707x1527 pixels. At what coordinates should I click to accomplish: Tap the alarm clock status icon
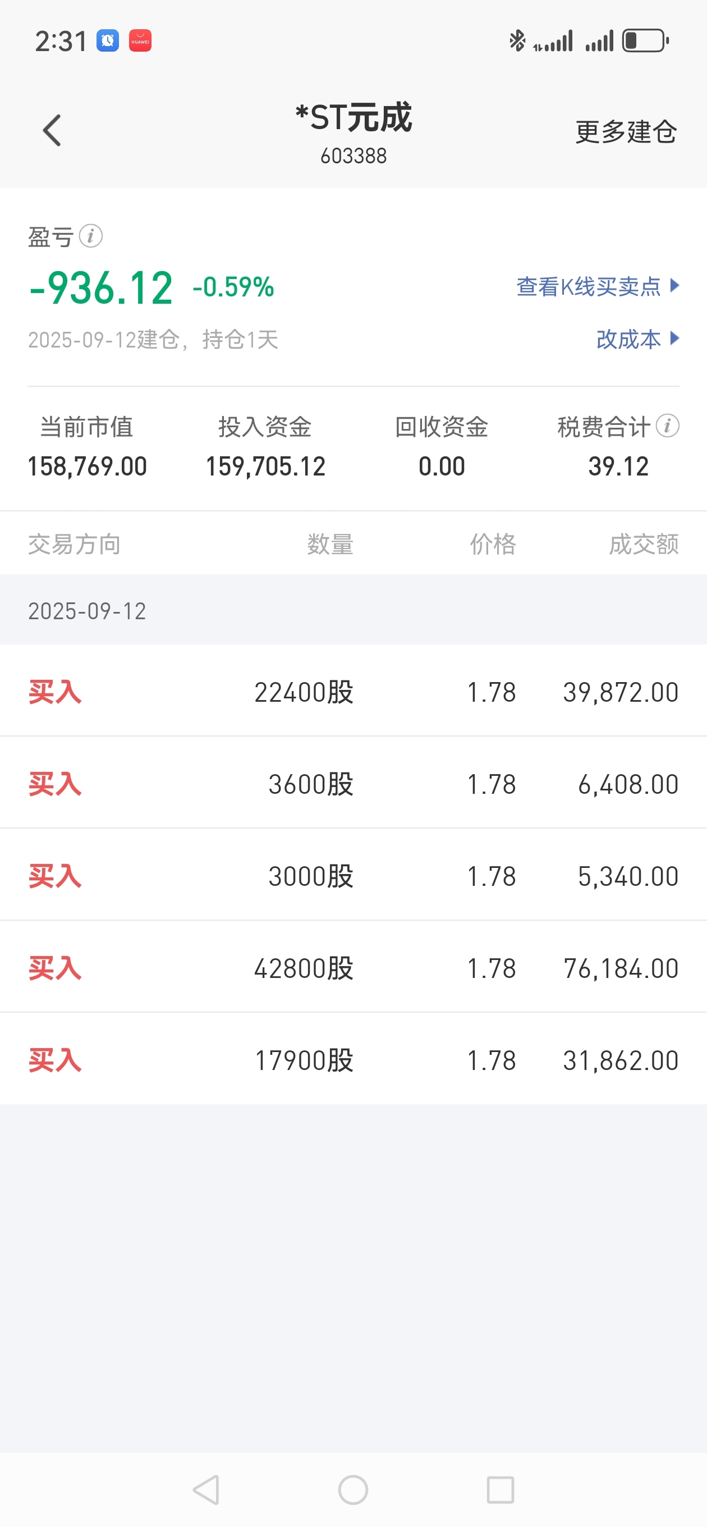coord(108,41)
